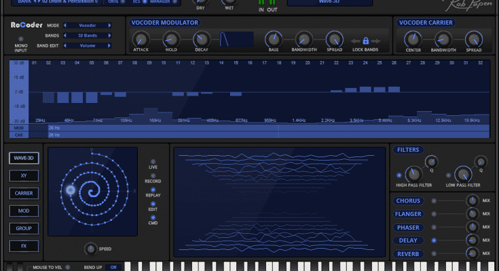Toggle the Edit LED
Viewport: 499px width, 271px height.
click(153, 204)
